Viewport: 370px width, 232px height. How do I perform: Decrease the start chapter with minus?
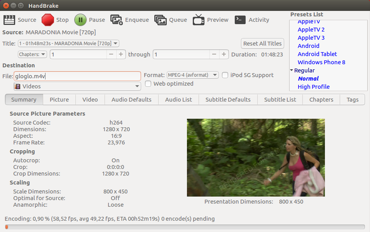coord(111,54)
